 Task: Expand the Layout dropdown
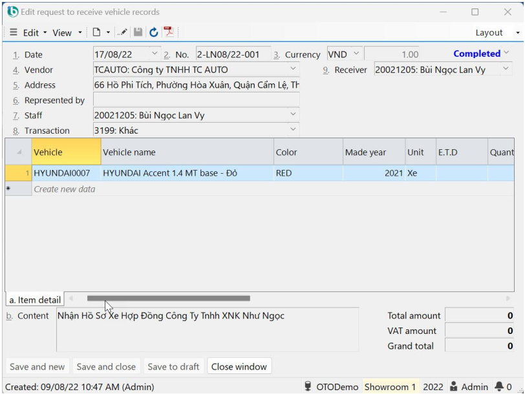(x=493, y=32)
